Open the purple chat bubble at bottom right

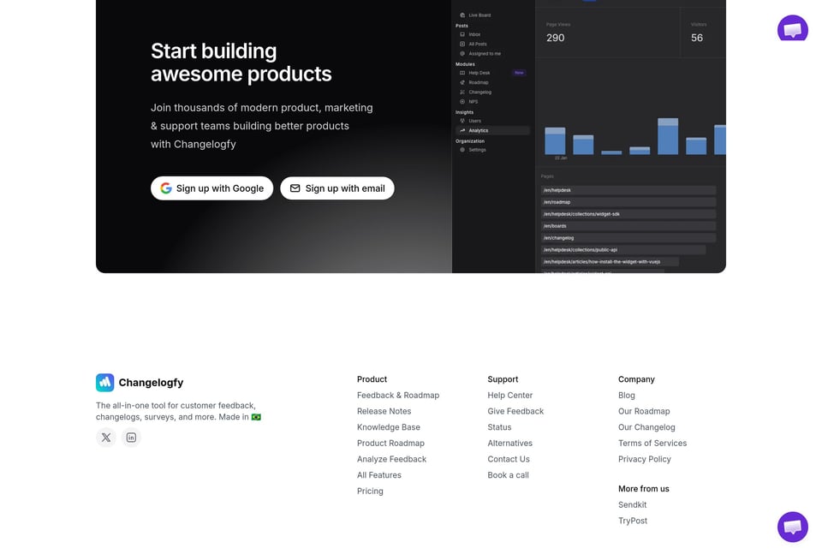tap(792, 527)
